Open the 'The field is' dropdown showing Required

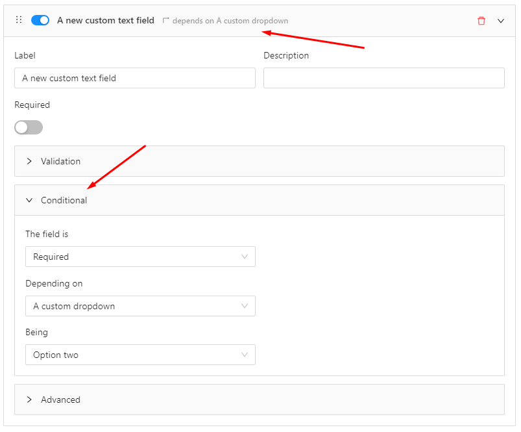click(x=140, y=257)
